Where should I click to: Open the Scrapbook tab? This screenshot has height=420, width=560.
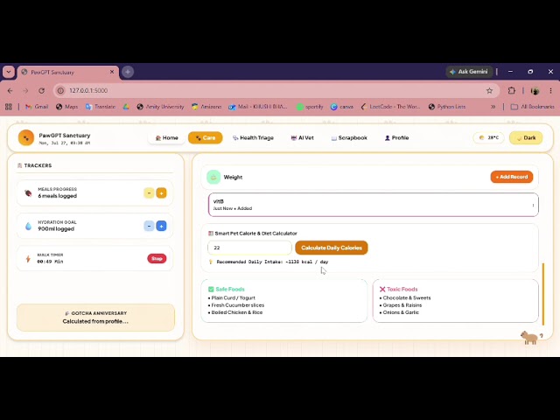[x=349, y=138]
